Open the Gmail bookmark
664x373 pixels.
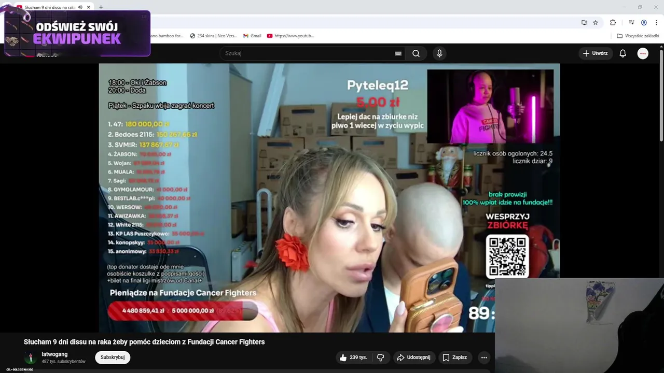(x=252, y=36)
